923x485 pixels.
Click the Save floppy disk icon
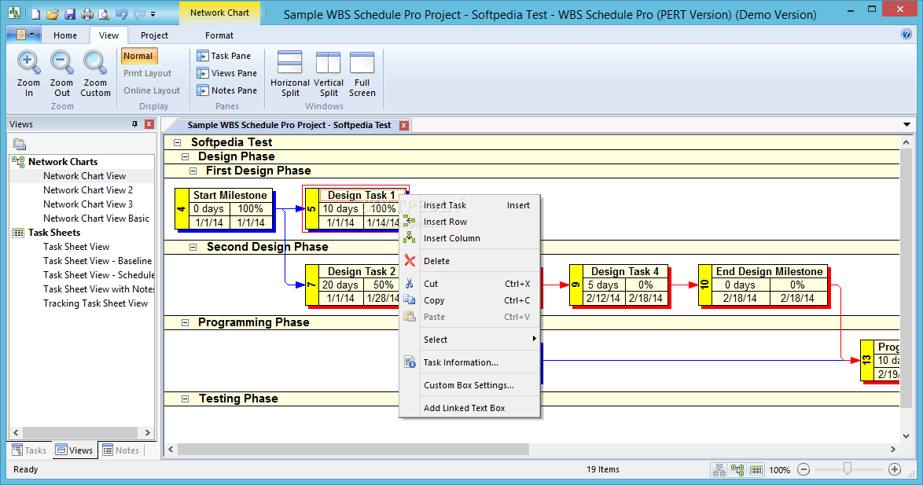[x=70, y=13]
